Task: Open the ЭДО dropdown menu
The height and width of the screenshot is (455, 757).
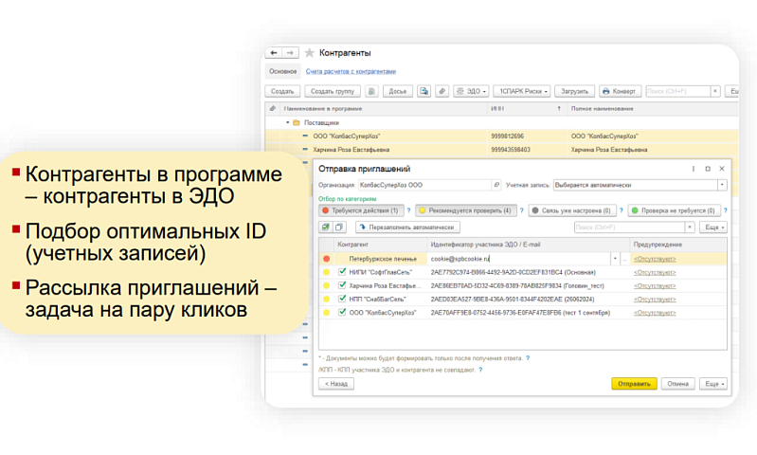Action: tap(471, 91)
